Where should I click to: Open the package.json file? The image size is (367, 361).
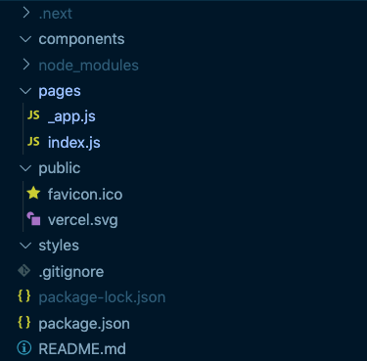pyautogui.click(x=84, y=324)
